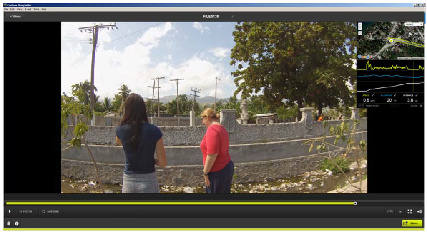Screen dimensions: 427x233
Task: Open the Edit menu
Action: coord(12,9)
